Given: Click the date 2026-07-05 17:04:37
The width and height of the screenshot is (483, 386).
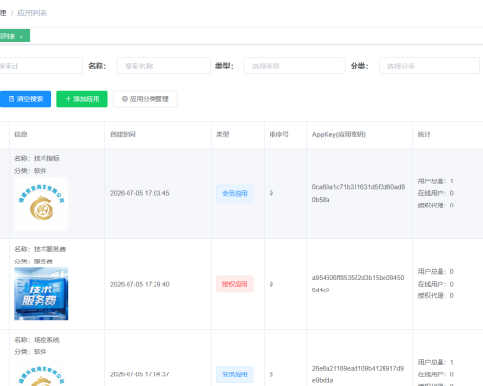Looking at the screenshot, I should (x=140, y=374).
